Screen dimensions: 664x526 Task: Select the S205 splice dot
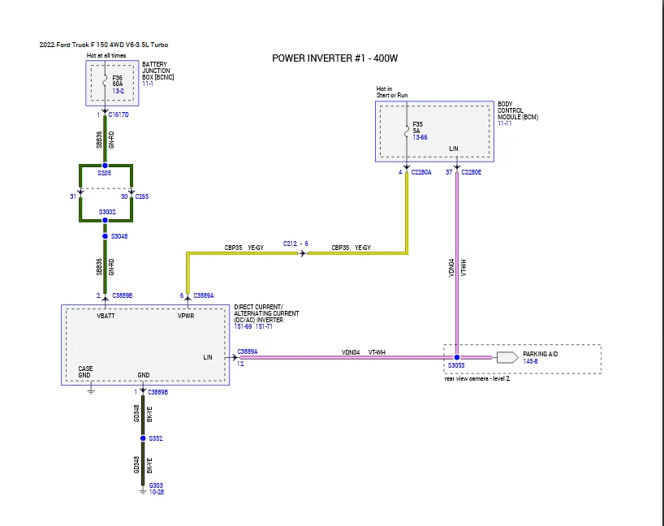coord(105,166)
